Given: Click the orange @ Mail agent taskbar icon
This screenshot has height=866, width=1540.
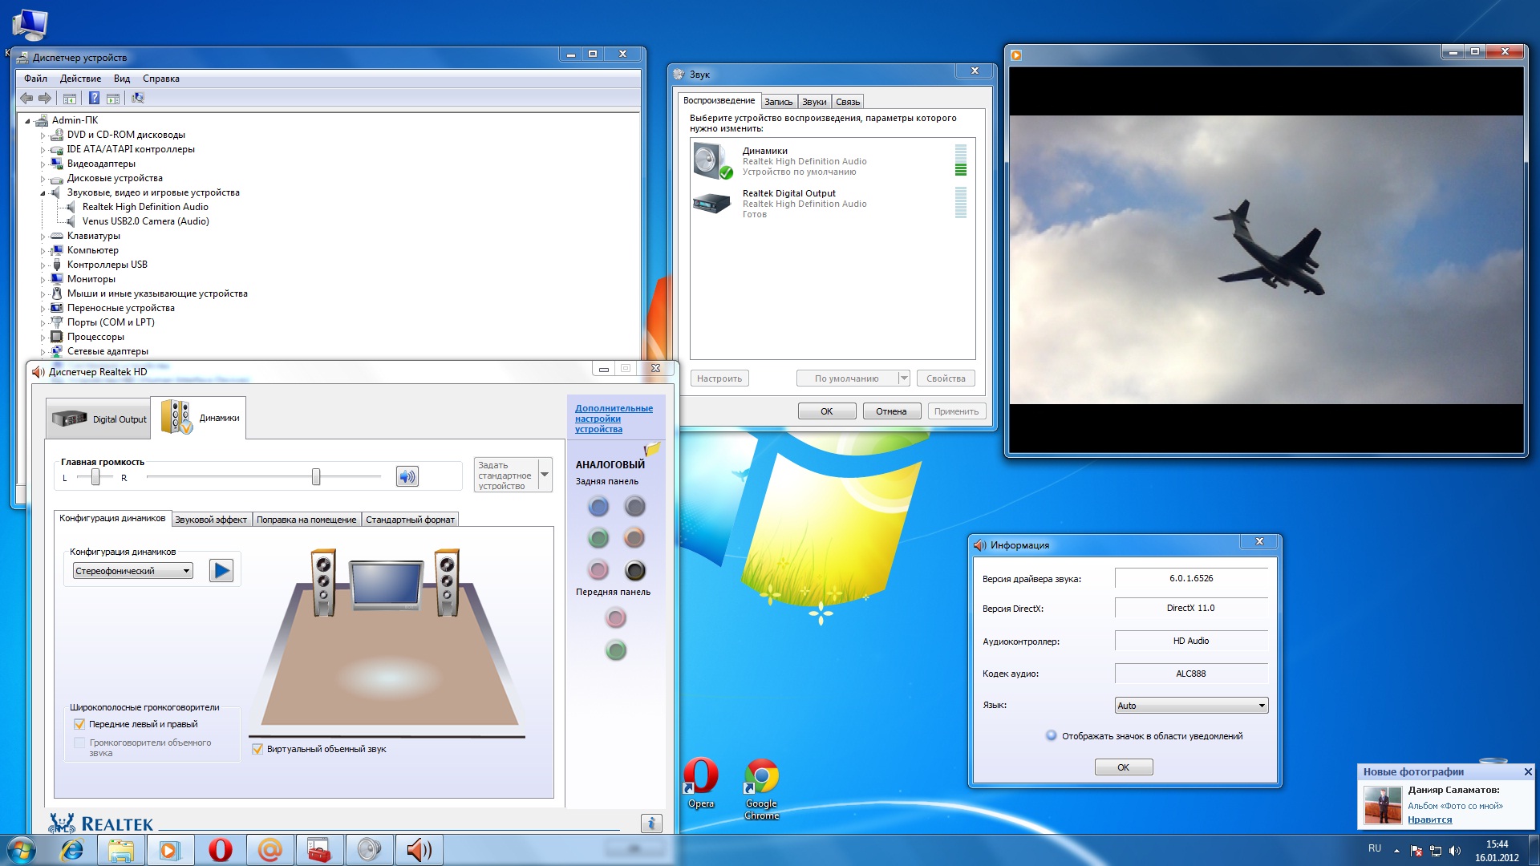Looking at the screenshot, I should (270, 850).
